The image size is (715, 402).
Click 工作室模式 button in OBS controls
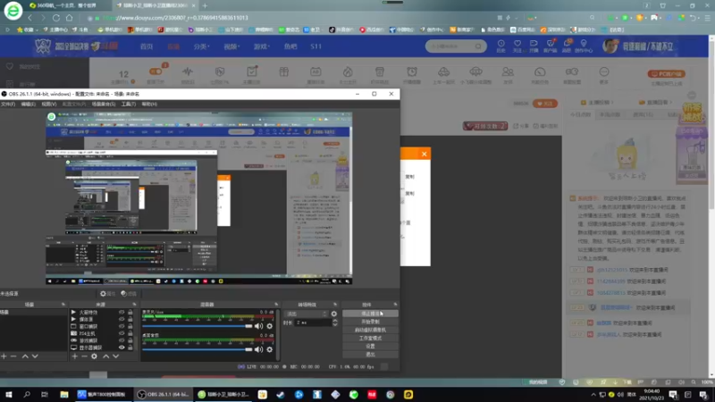point(370,339)
